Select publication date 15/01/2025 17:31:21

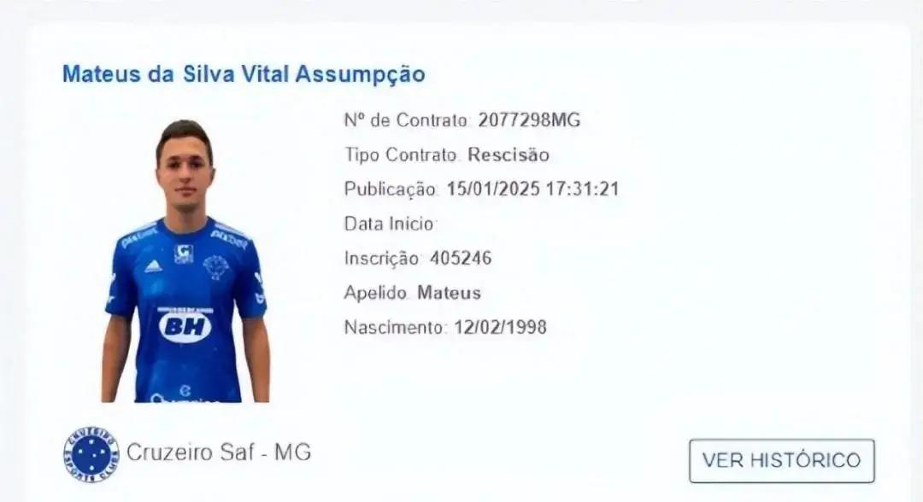pyautogui.click(x=532, y=189)
